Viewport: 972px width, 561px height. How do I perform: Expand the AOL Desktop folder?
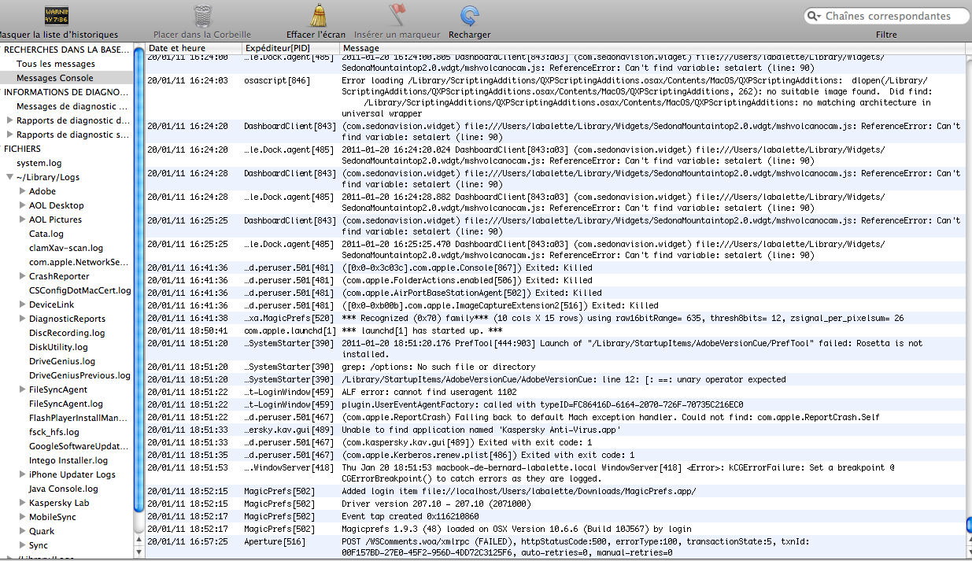click(23, 205)
